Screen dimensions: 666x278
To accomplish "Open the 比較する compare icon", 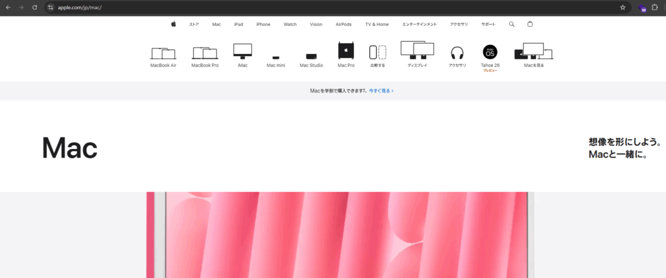I will pos(378,52).
